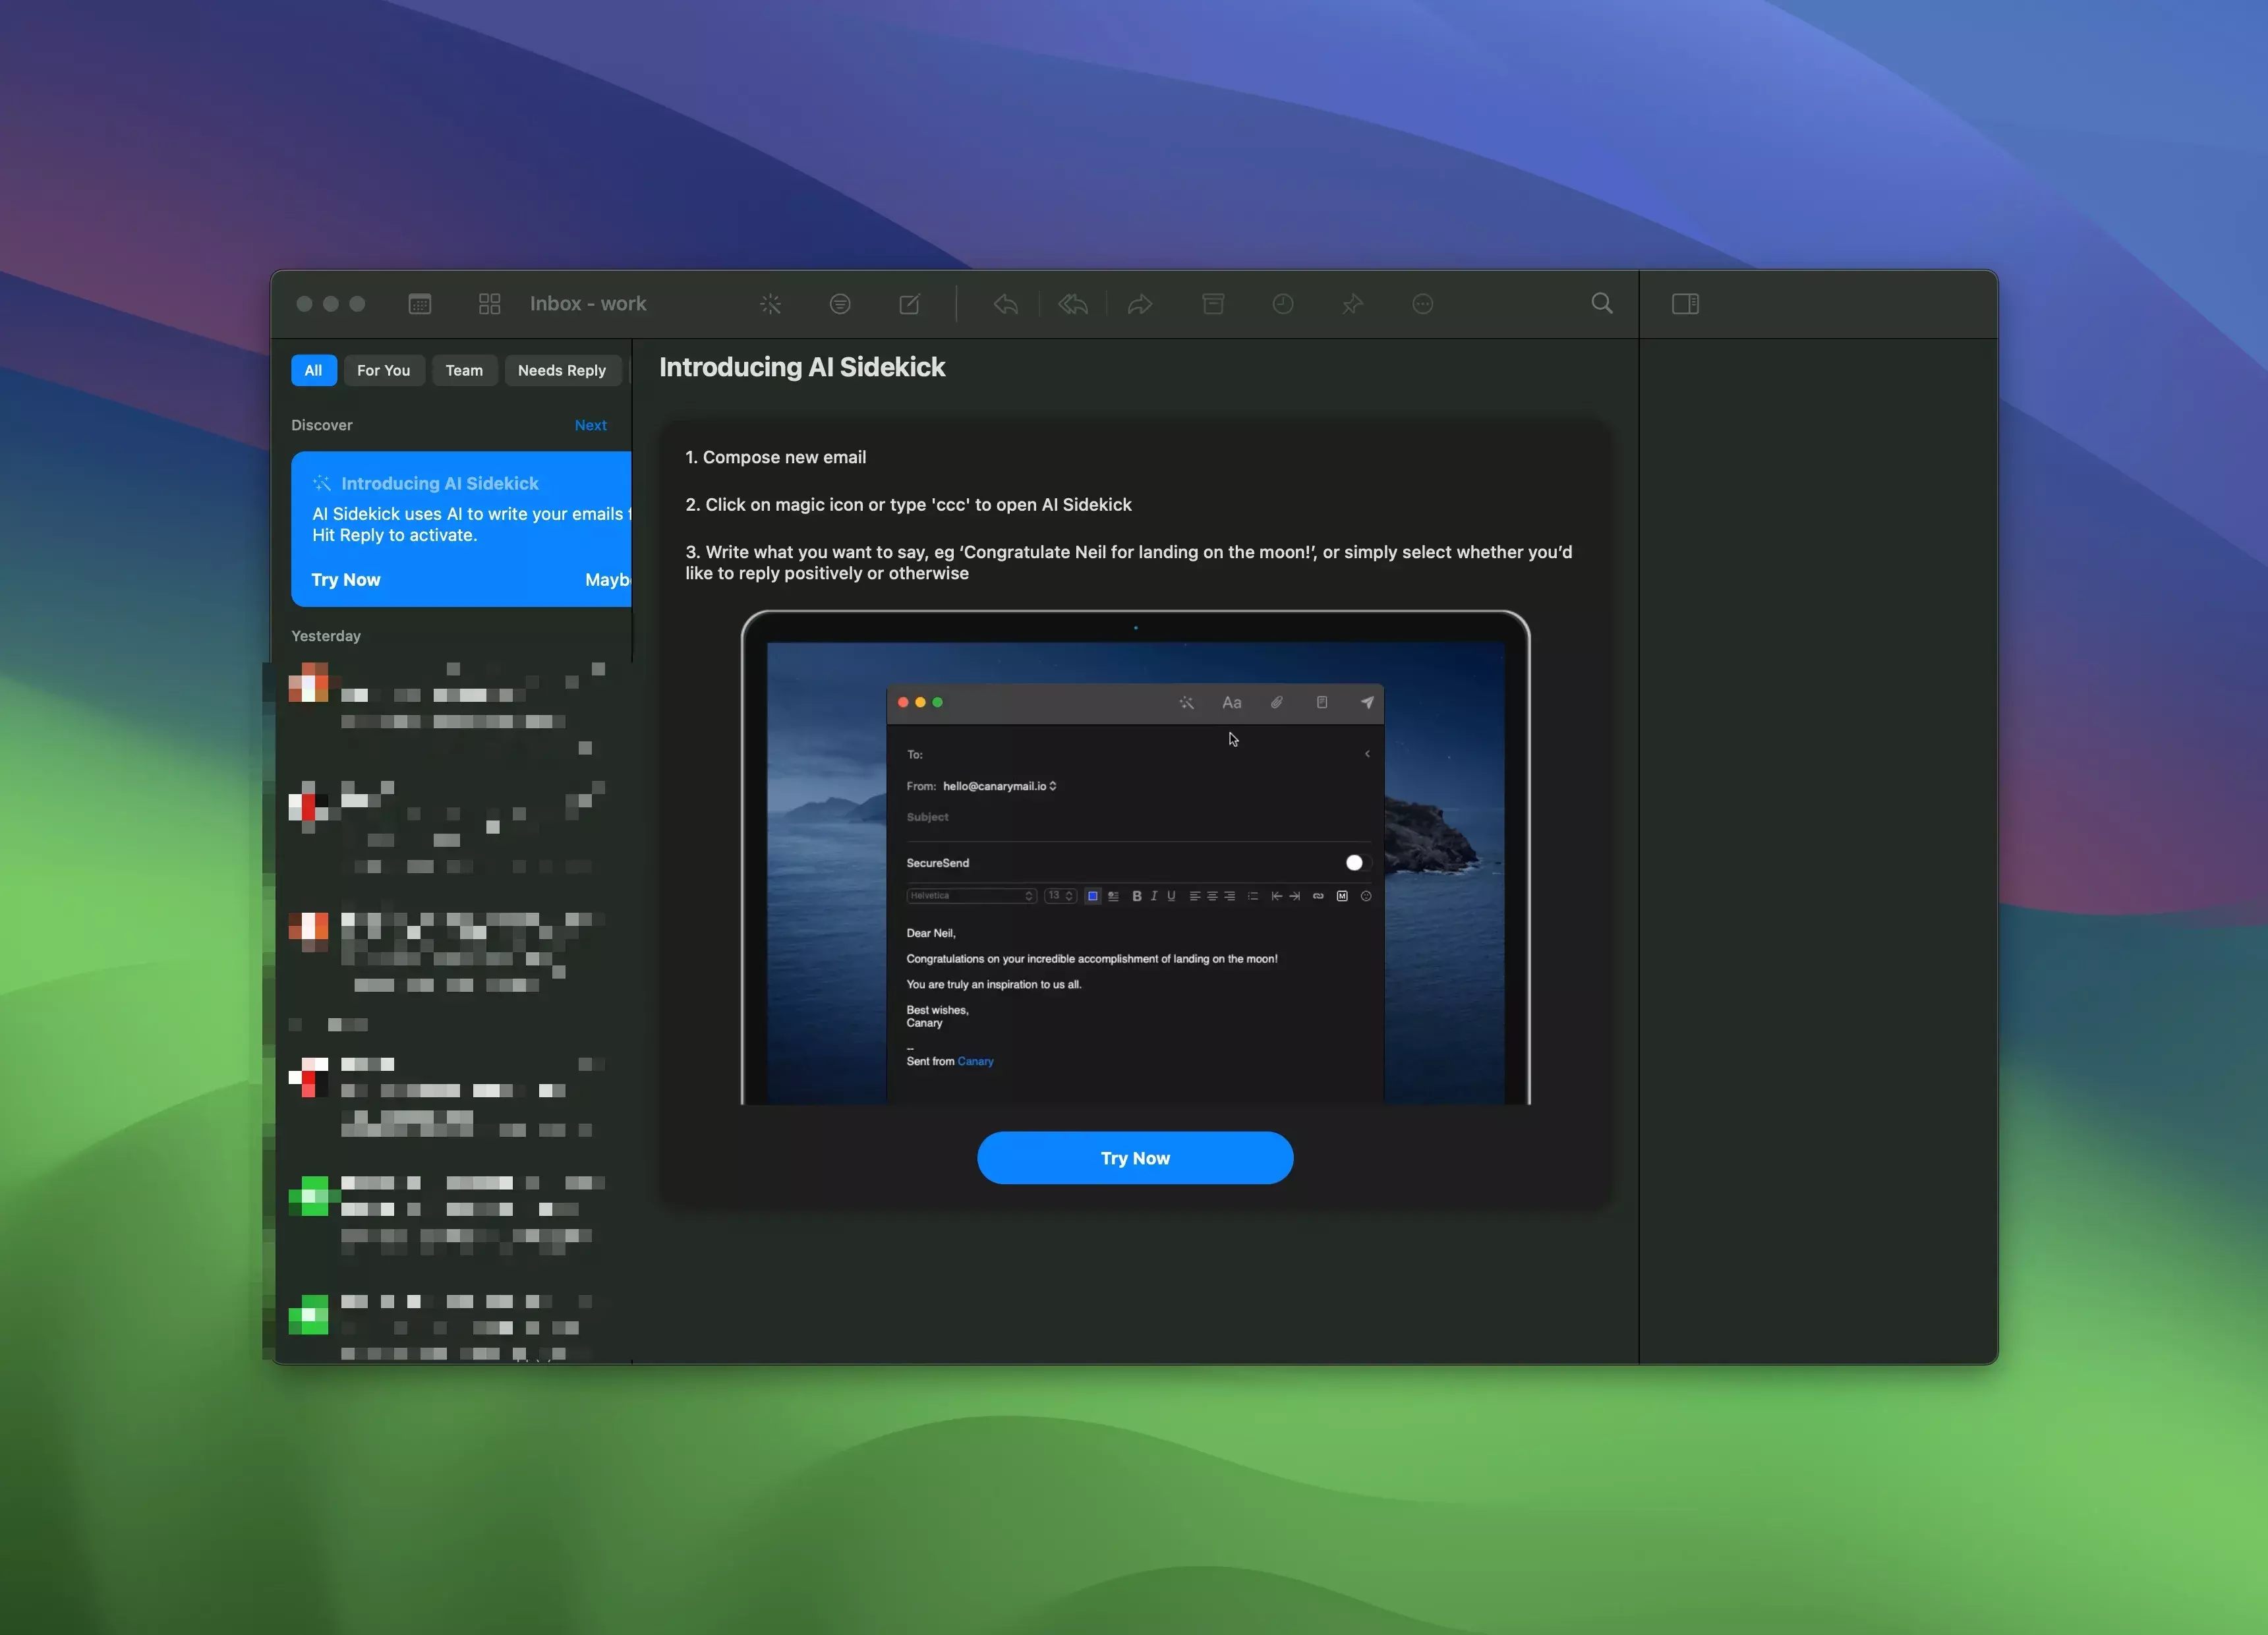Forward the selected email

click(x=1140, y=304)
